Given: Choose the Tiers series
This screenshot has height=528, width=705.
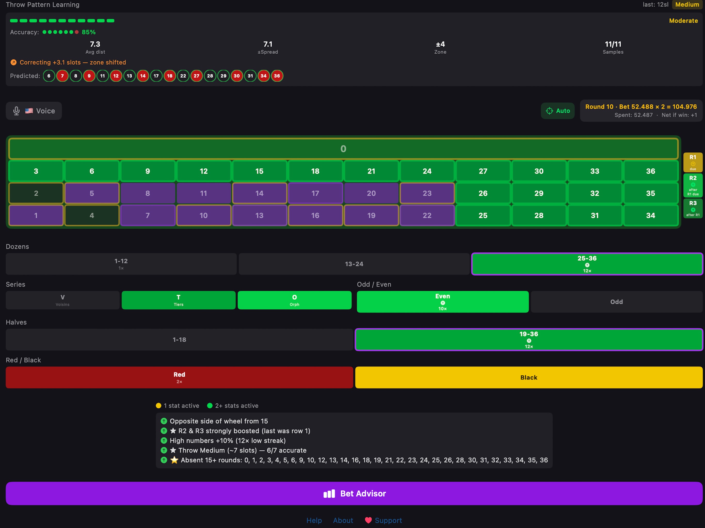Looking at the screenshot, I should click(x=179, y=300).
